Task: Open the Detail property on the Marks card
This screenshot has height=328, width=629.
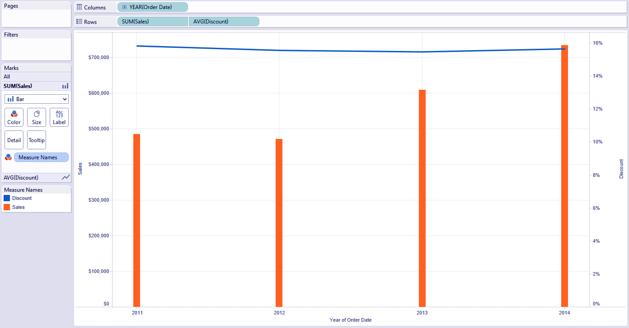Action: click(x=14, y=140)
